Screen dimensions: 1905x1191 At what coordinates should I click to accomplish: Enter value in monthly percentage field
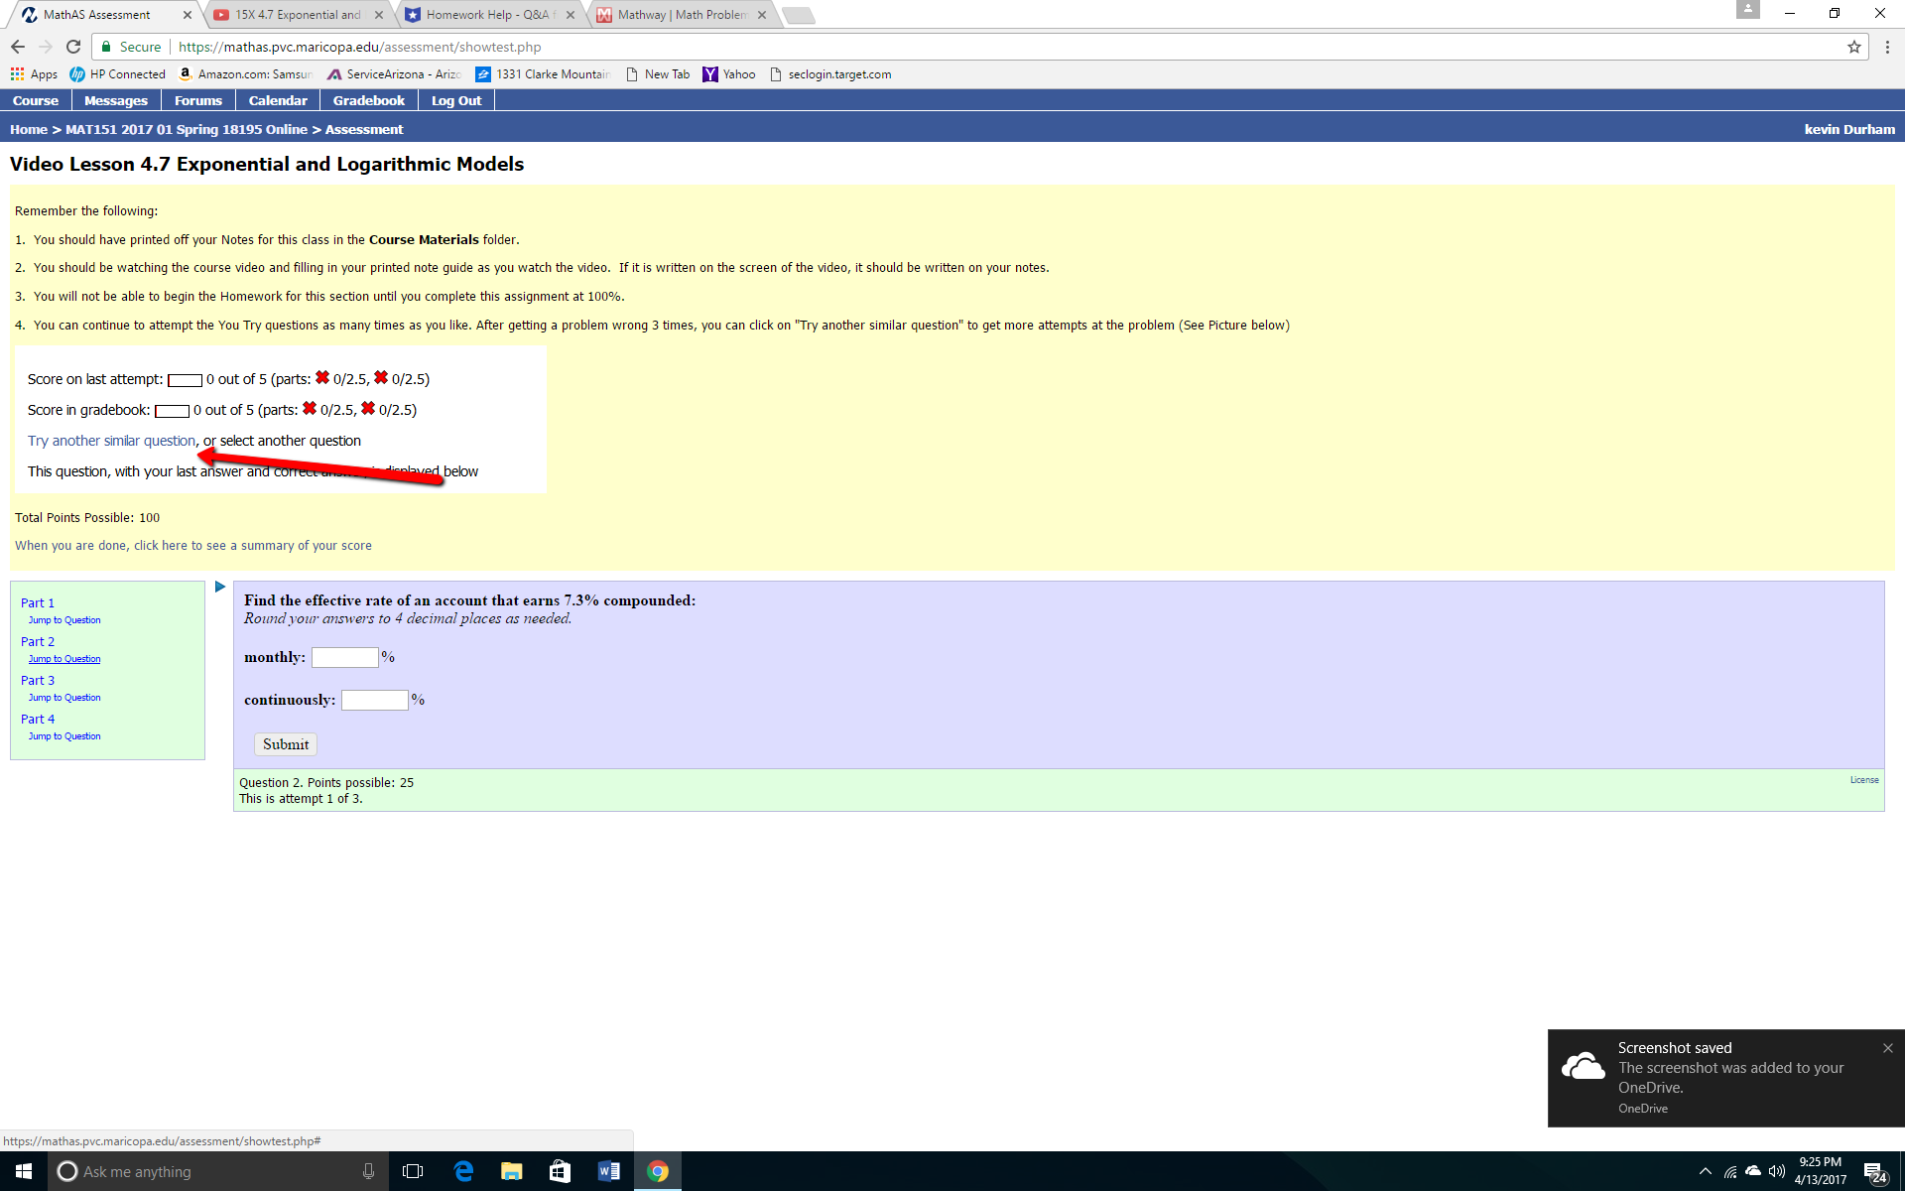click(344, 656)
